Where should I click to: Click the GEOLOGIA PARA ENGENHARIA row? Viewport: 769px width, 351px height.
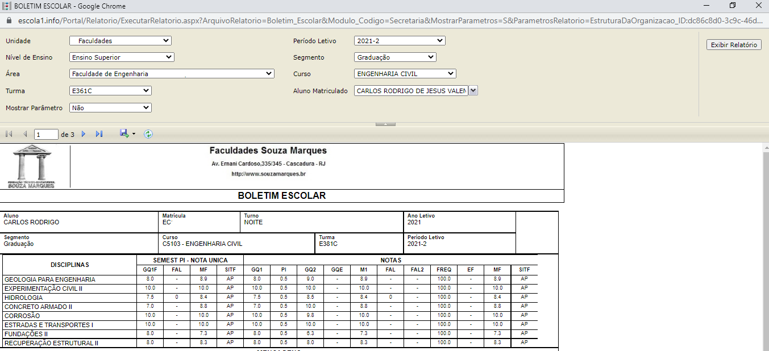click(x=270, y=279)
